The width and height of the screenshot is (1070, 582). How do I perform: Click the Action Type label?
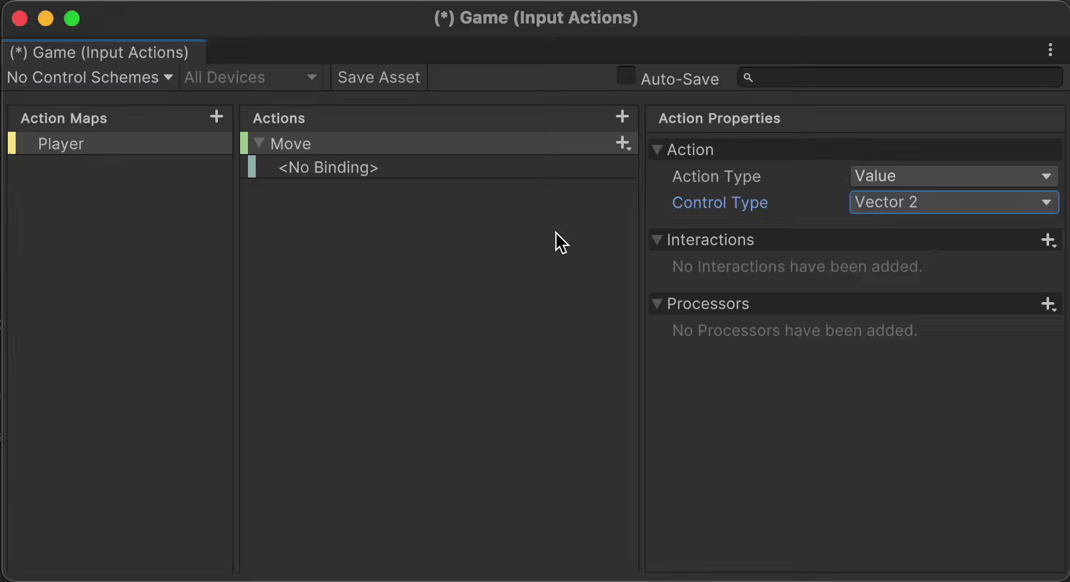[x=716, y=176]
